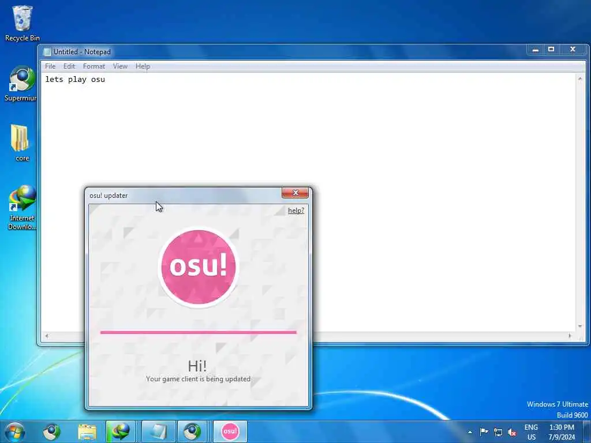Open Notepad Help menu
The height and width of the screenshot is (443, 591).
143,66
